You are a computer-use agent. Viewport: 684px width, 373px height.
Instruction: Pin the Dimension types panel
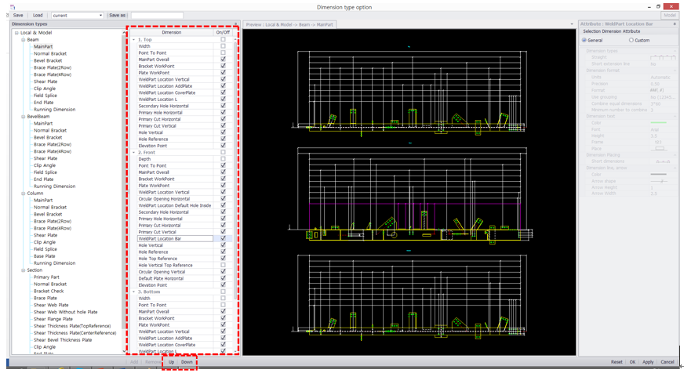235,24
